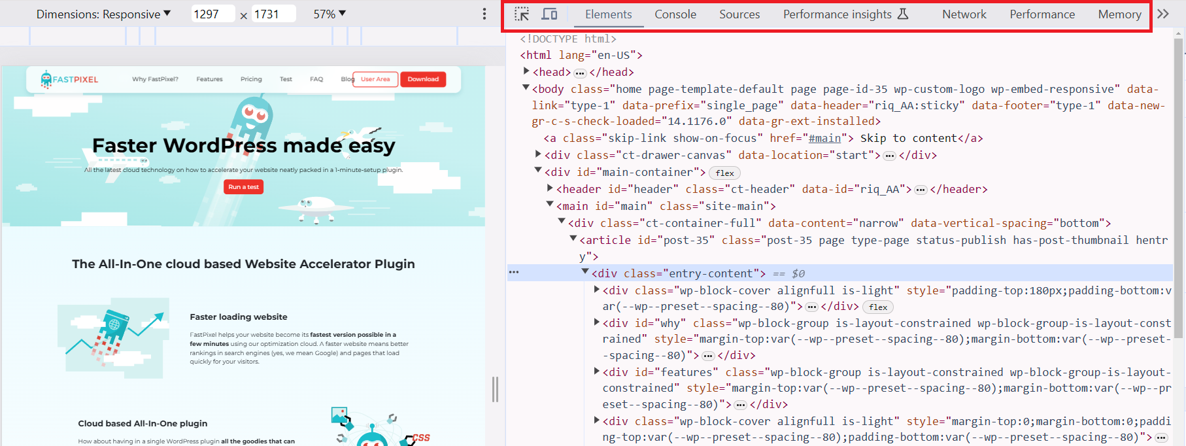Open the 57% zoom level dropdown

[x=330, y=14]
